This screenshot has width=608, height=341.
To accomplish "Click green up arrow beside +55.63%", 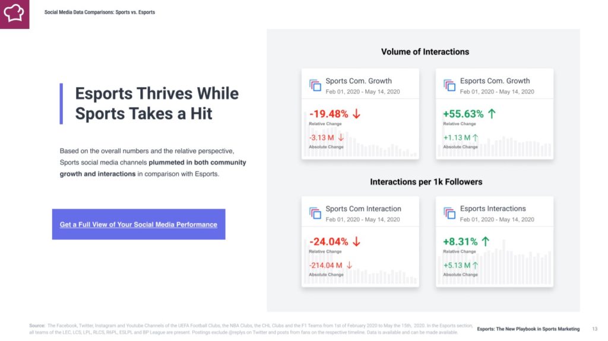I will [x=492, y=114].
